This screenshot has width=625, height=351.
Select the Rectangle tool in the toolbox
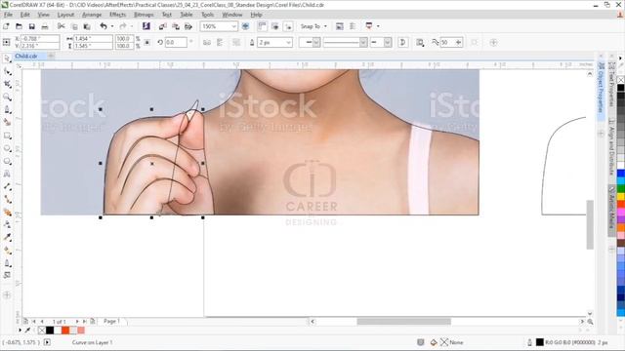coord(7,136)
